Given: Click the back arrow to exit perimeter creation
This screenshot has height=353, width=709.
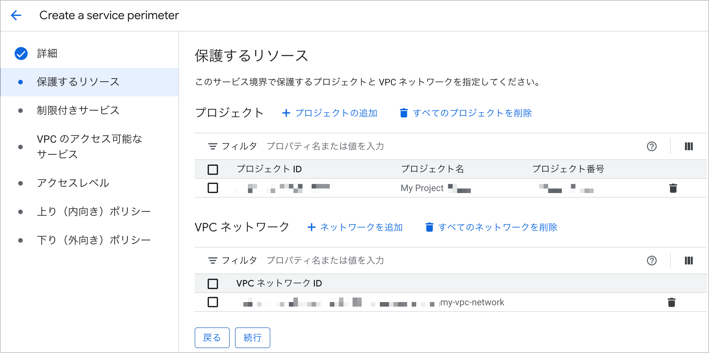Looking at the screenshot, I should click(x=16, y=15).
